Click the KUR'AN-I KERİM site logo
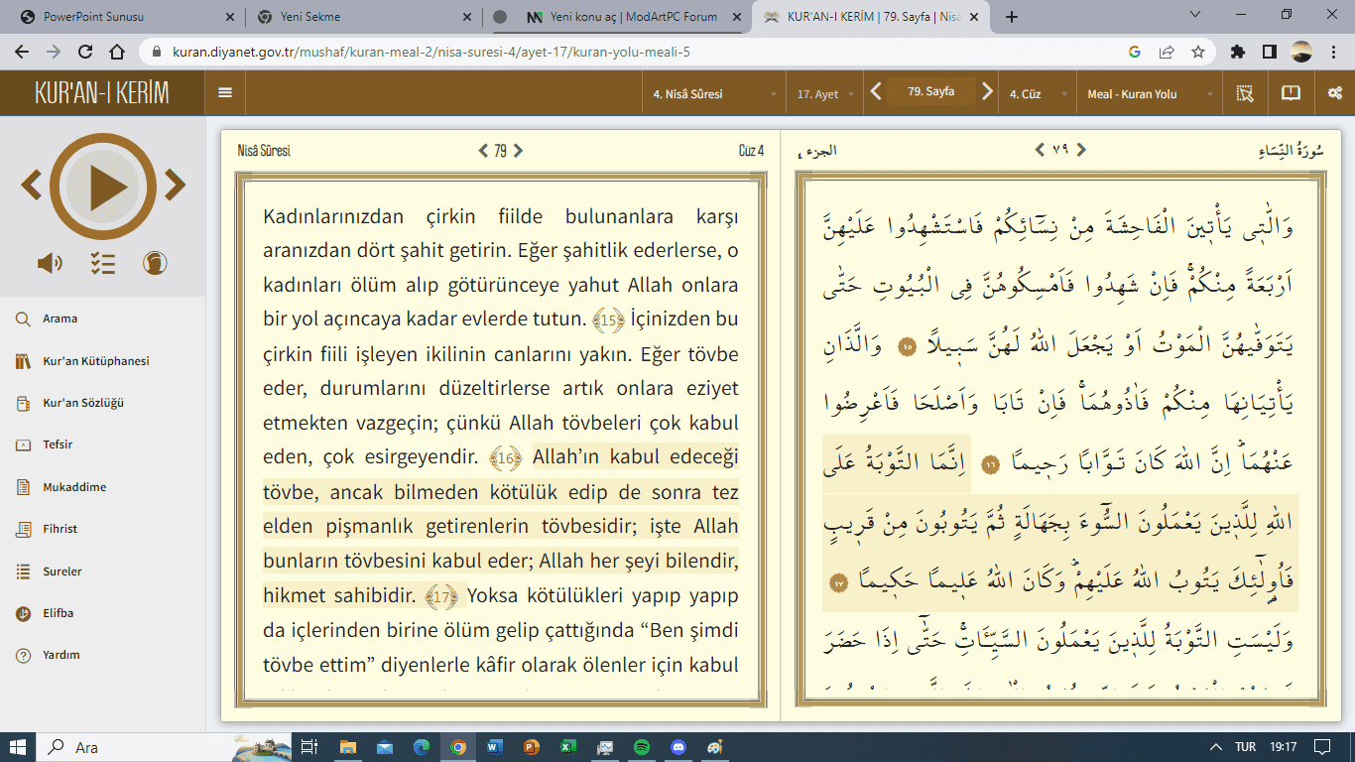This screenshot has height=762, width=1355. click(102, 93)
